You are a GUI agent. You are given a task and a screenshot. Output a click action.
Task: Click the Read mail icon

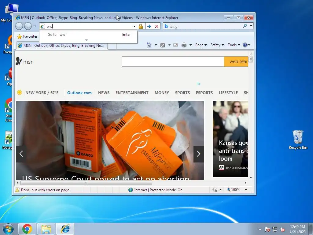[175, 45]
